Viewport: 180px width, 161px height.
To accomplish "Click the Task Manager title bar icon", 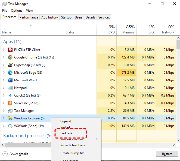I will click(5, 4).
